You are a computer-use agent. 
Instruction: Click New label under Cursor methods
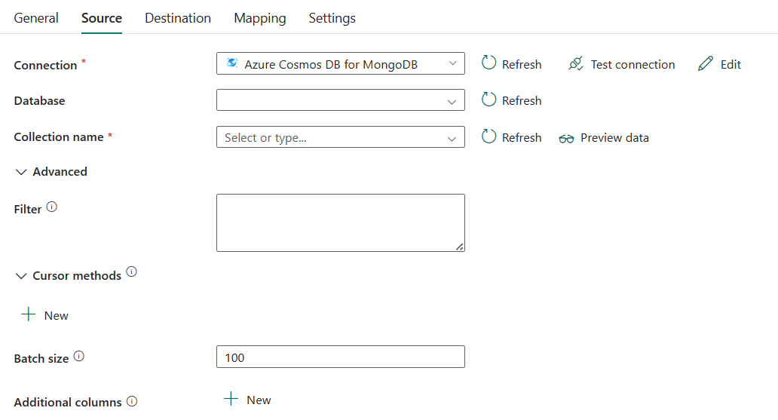tap(56, 316)
